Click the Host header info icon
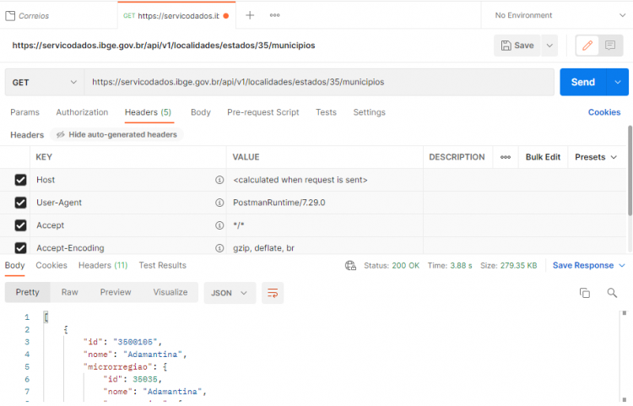 219,180
